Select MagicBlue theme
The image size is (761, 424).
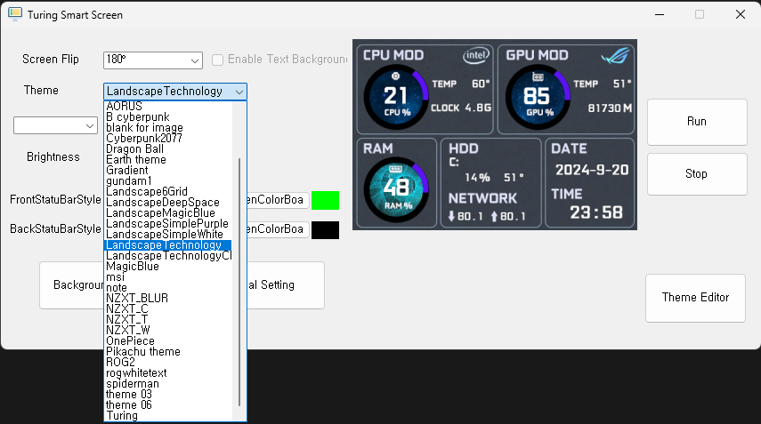168,266
